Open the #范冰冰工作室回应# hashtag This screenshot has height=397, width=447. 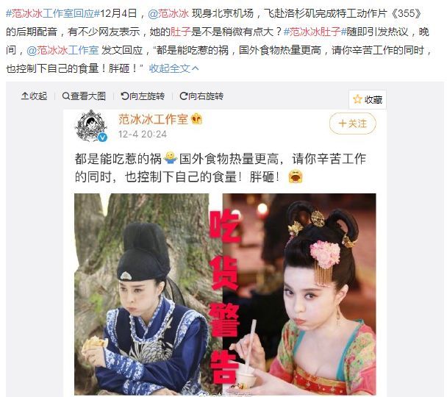coord(53,13)
